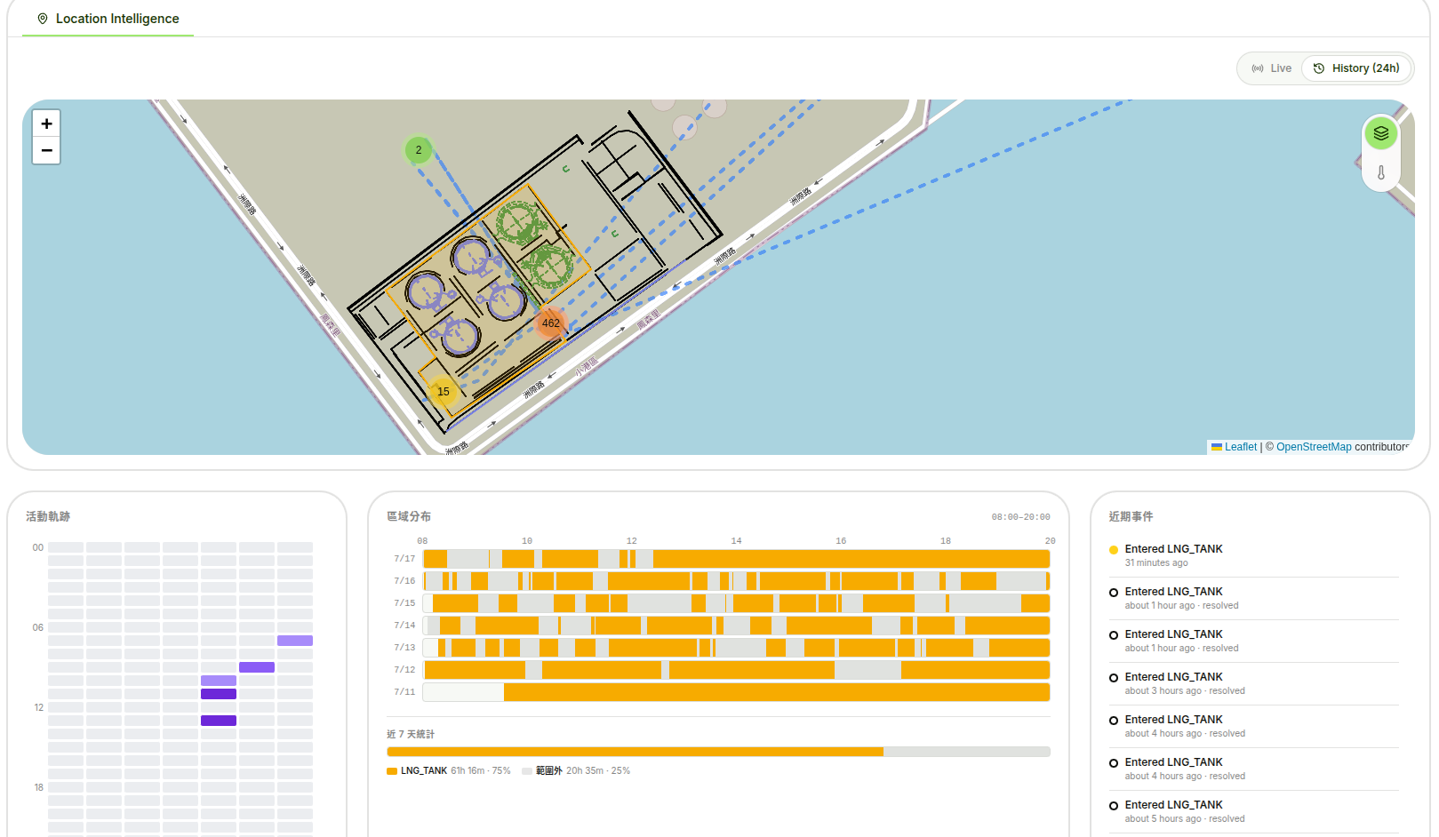Click the orange cluster marker 462
The image size is (1439, 837).
coord(551,323)
